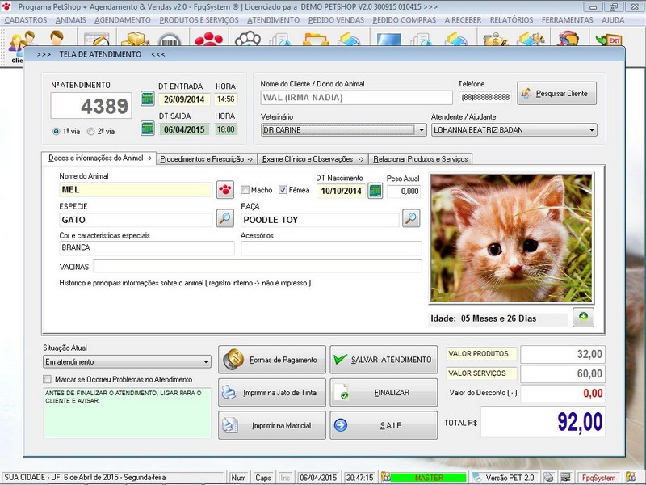Open calendar beside DT Nascimento date
The image size is (646, 485).
(375, 191)
